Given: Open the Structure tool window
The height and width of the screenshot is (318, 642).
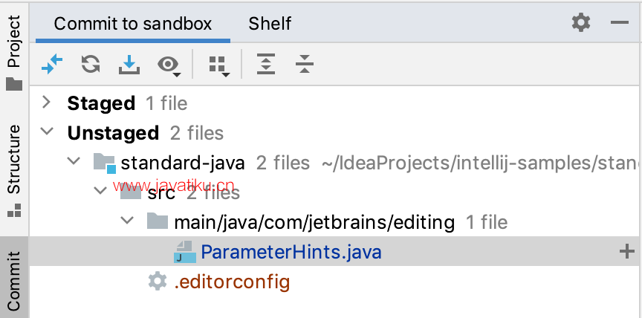Looking at the screenshot, I should point(14,171).
